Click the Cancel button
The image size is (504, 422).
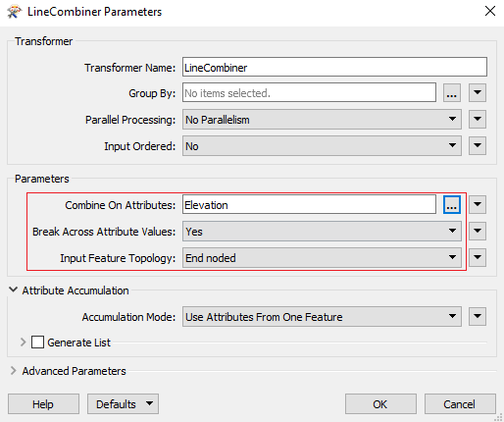[x=460, y=404]
